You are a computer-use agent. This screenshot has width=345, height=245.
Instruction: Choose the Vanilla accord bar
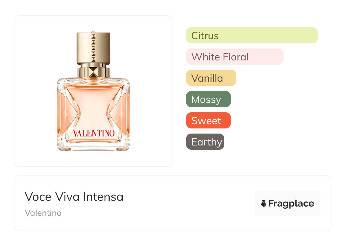click(x=211, y=78)
